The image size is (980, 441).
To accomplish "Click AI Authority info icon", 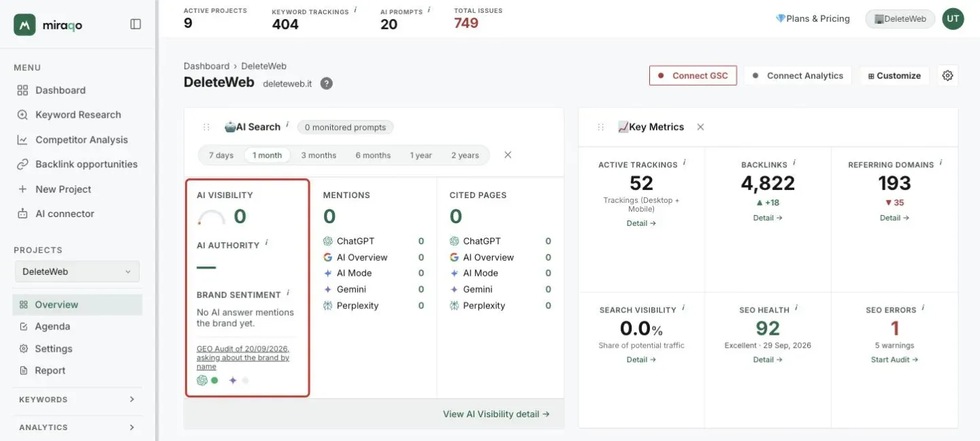I will coord(266,242).
